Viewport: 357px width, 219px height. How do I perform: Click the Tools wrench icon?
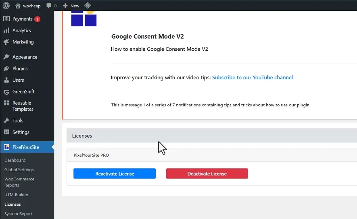coord(6,120)
